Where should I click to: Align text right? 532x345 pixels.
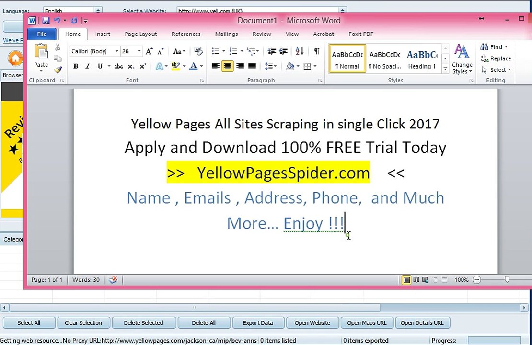coord(240,66)
